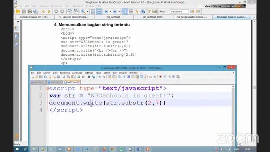Switch to 'mq_sertifikat' document tab
Image resolution: width=270 pixels, height=152 pixels.
113,17
